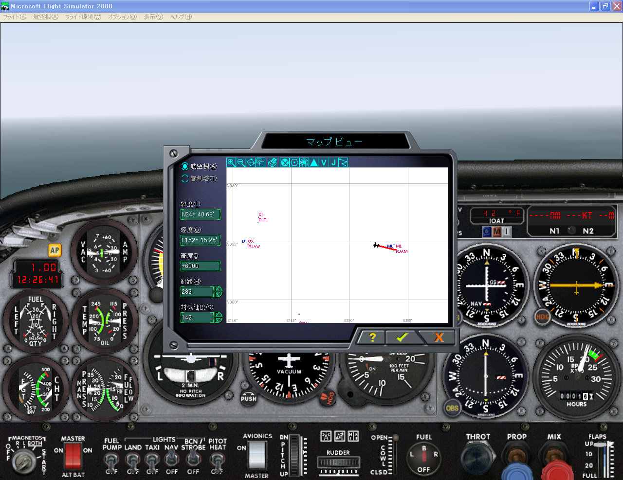Toggle the V Victor airways icon
The width and height of the screenshot is (623, 480).
324,162
